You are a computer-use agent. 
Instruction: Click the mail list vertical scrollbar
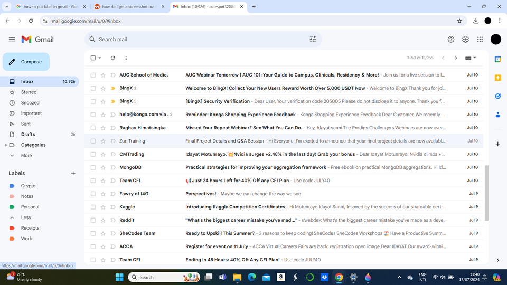tap(486, 193)
